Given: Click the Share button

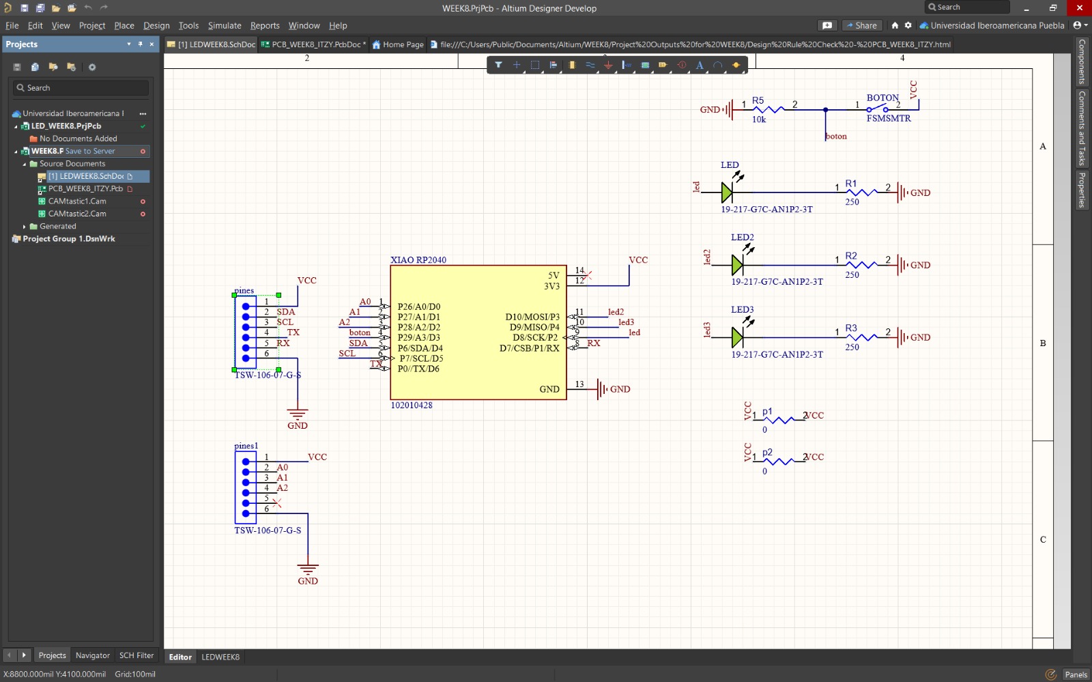Looking at the screenshot, I should coord(862,25).
